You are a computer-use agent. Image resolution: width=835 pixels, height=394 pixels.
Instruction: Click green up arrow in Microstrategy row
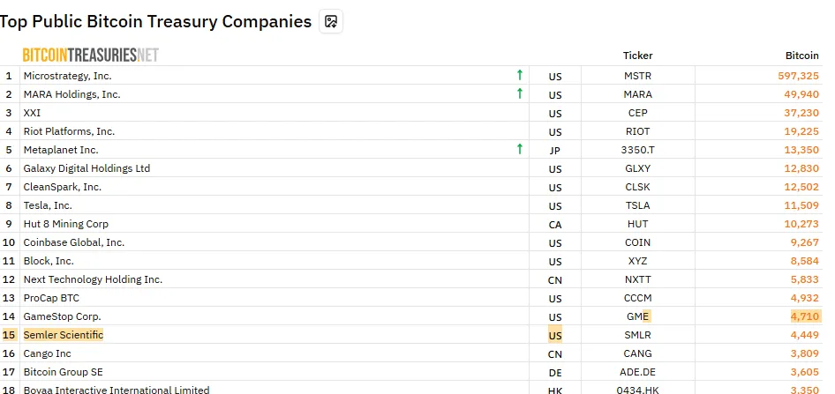coord(520,76)
